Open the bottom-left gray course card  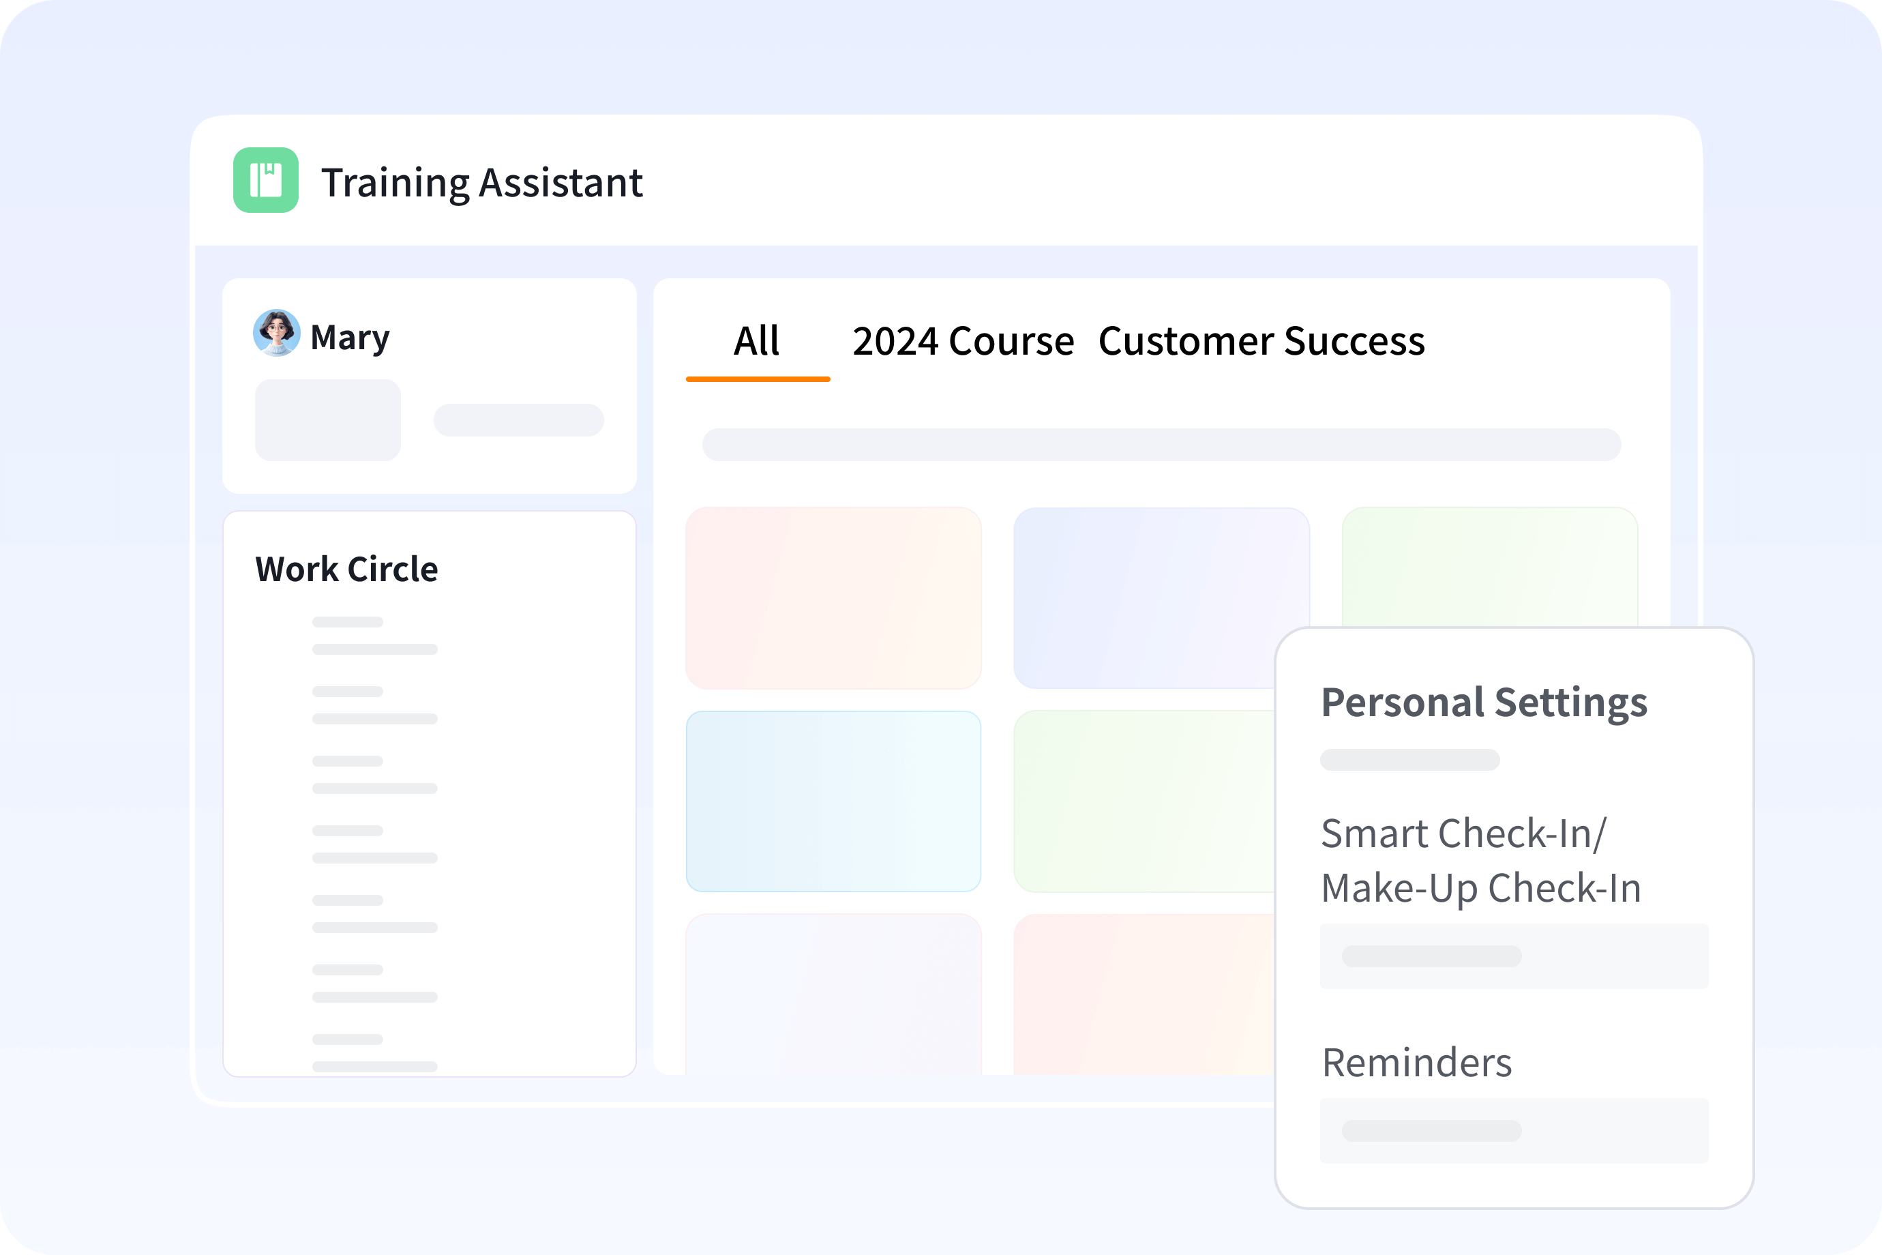click(x=833, y=994)
